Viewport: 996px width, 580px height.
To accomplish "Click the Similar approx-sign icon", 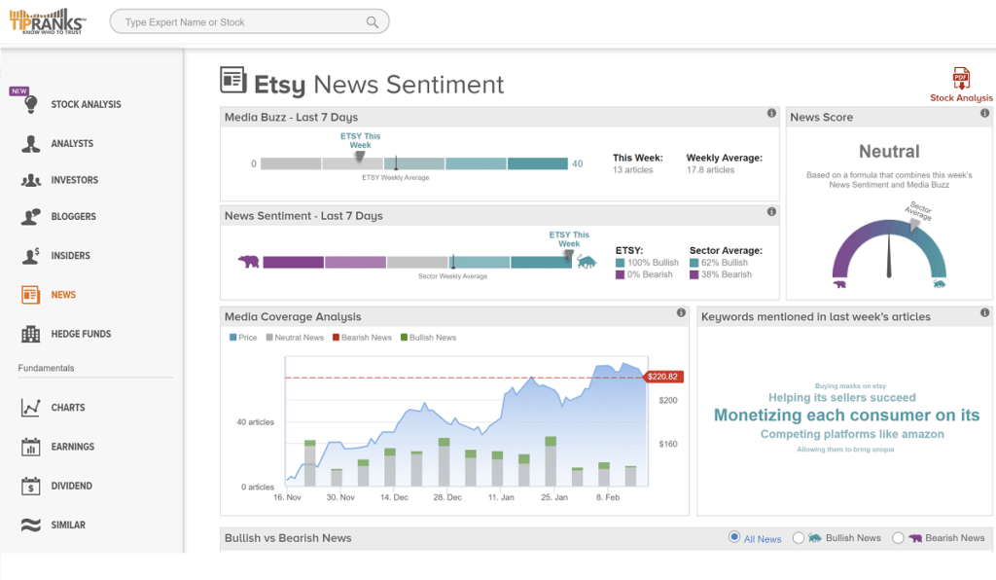I will [x=30, y=525].
